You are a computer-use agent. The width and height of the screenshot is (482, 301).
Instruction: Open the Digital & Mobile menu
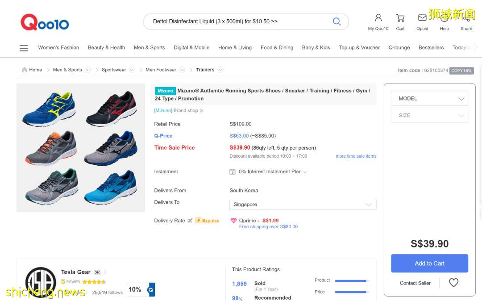191,48
